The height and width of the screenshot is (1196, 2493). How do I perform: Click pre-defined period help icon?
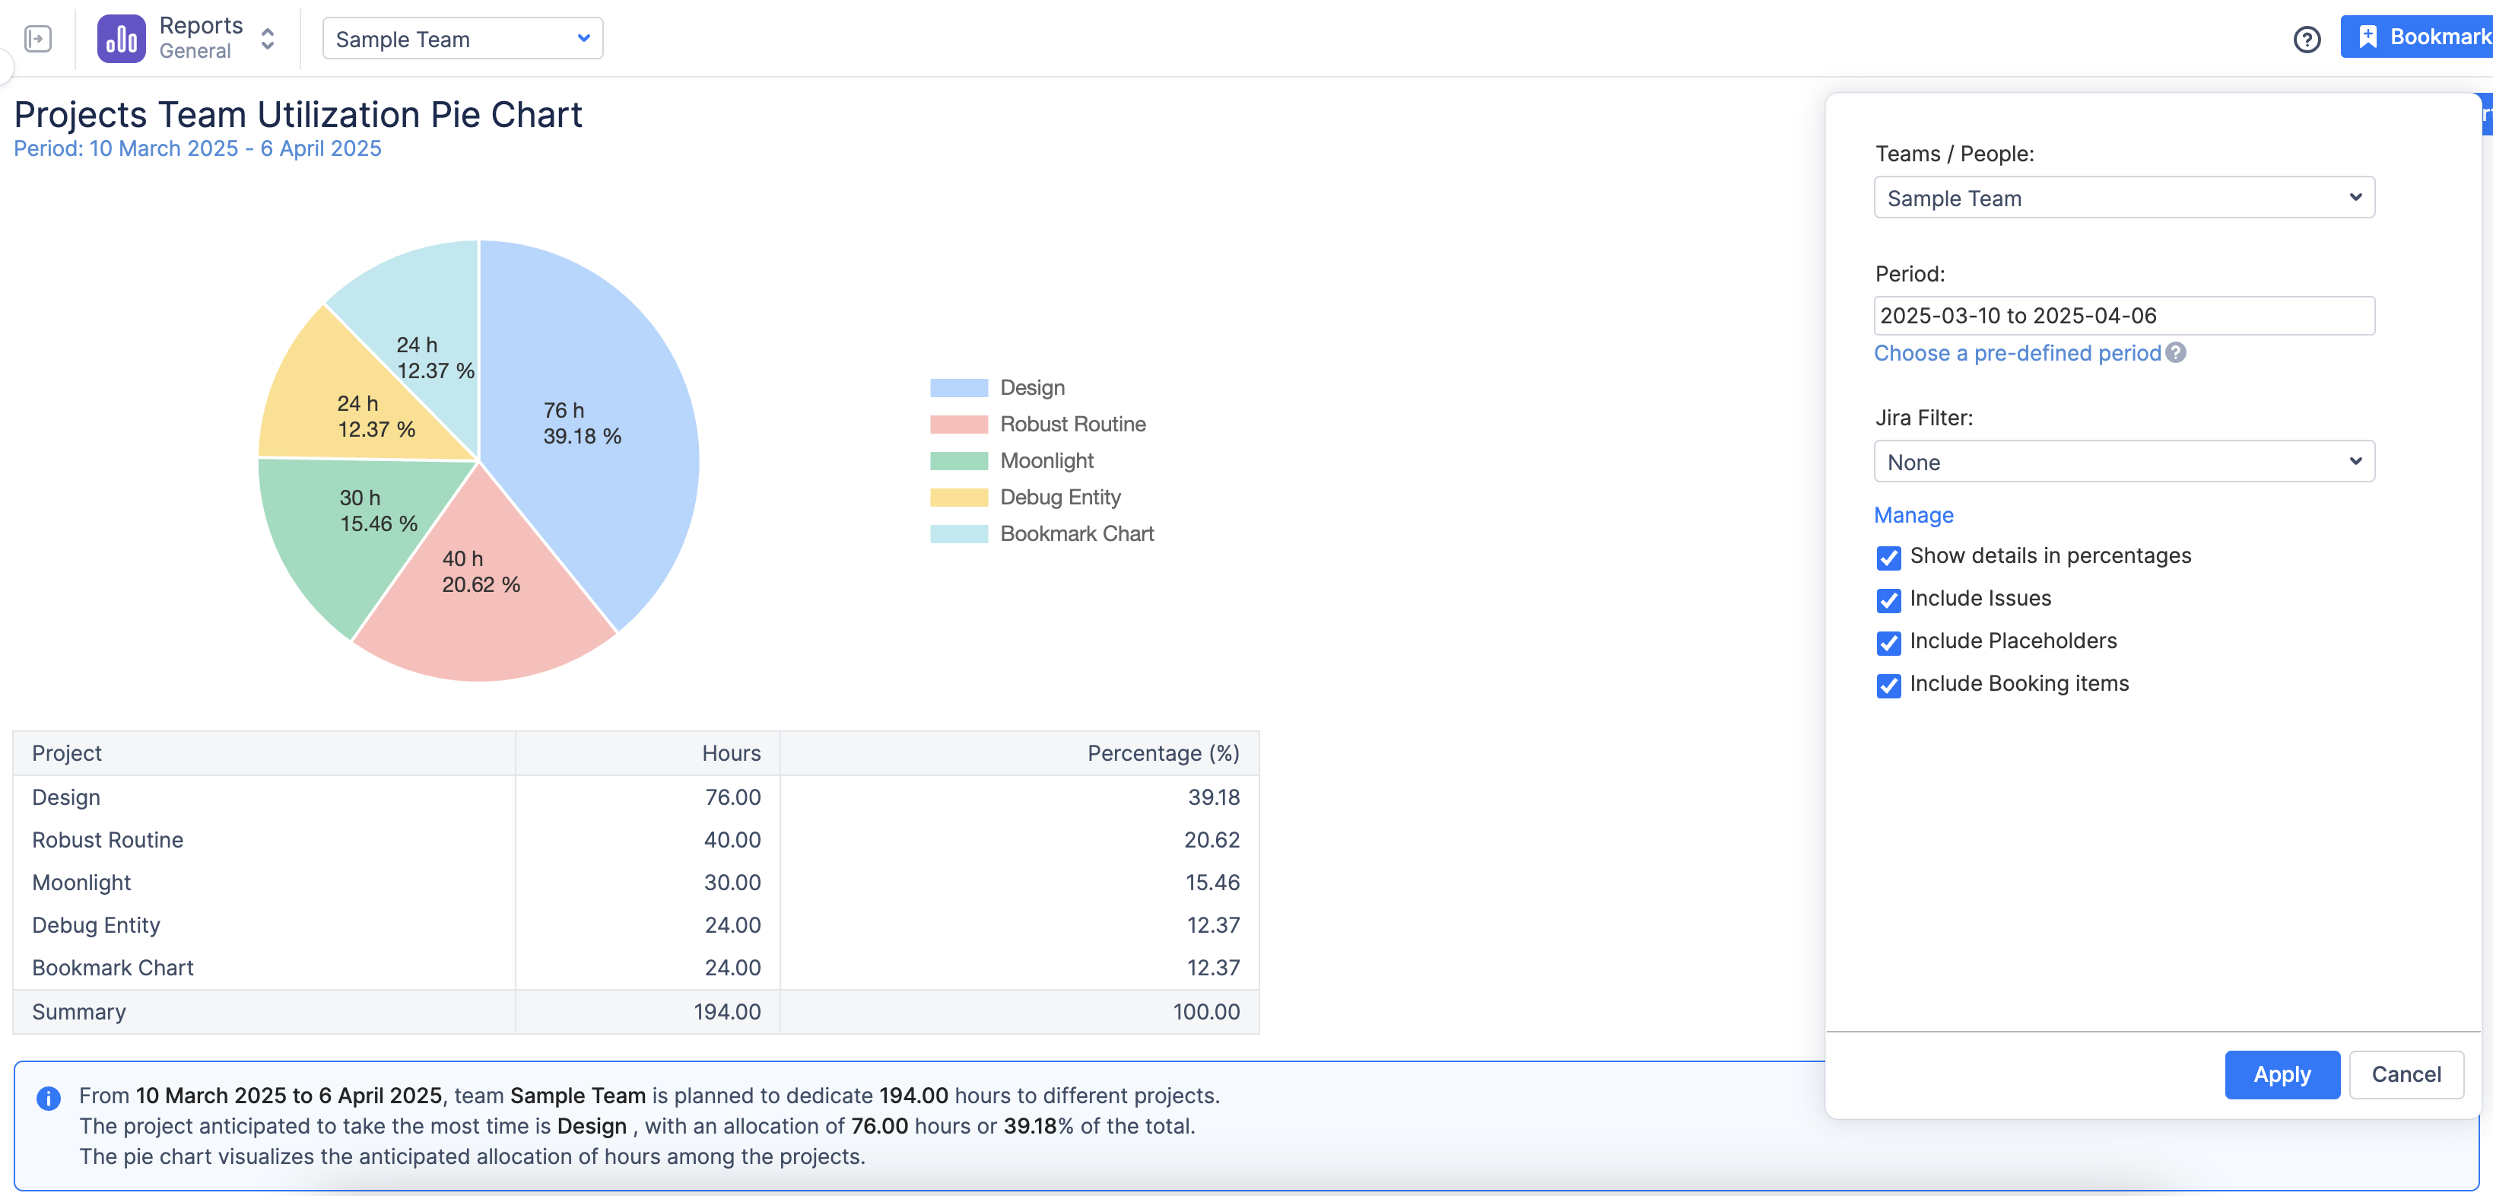(2176, 352)
